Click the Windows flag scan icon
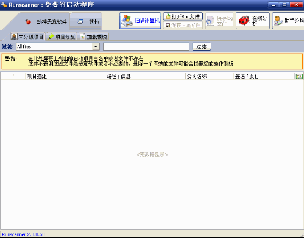The height and width of the screenshot is (238, 304). (x=127, y=21)
